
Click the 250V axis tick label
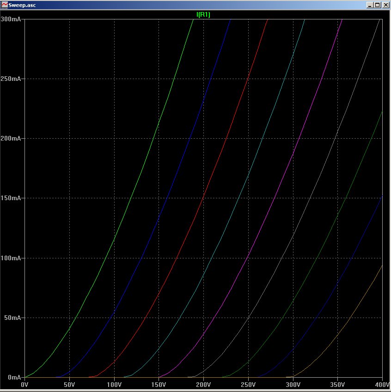point(248,385)
